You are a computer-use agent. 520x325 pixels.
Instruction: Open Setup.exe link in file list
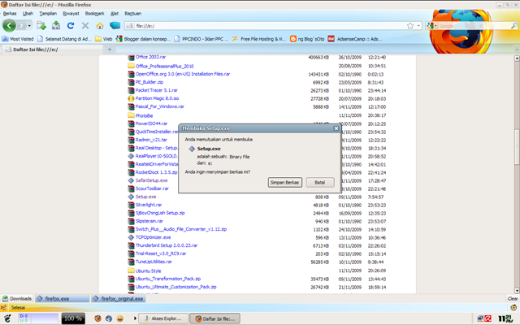(145, 197)
